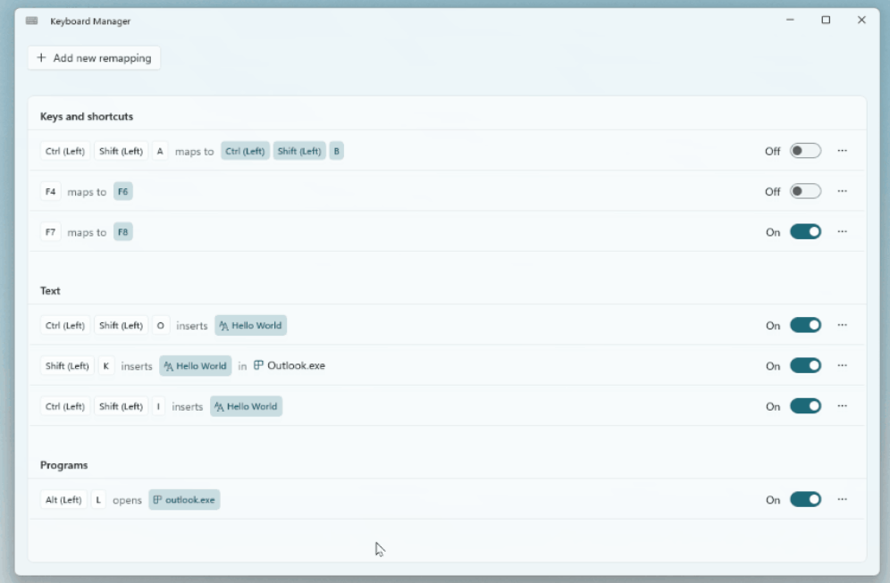Click the opens label in Programs row
Image resolution: width=890 pixels, height=583 pixels.
[x=127, y=500]
